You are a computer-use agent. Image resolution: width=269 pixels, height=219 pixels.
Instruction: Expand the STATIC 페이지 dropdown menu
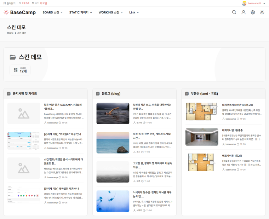(80, 12)
